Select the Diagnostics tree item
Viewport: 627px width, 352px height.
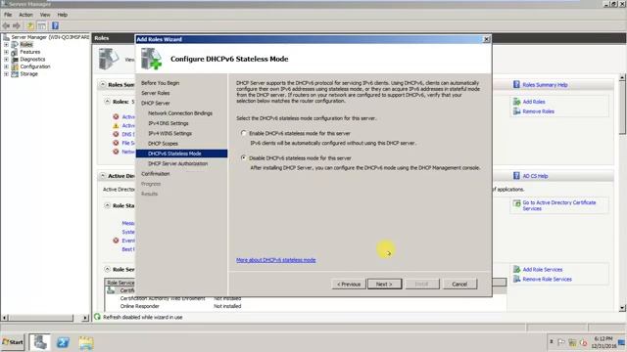tap(32, 59)
